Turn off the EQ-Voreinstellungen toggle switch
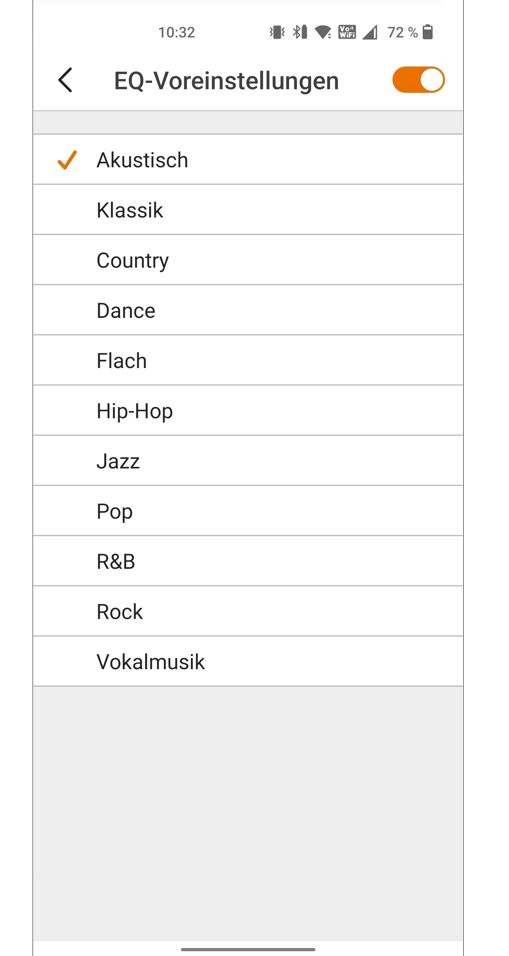Image resolution: width=509 pixels, height=956 pixels. point(418,80)
